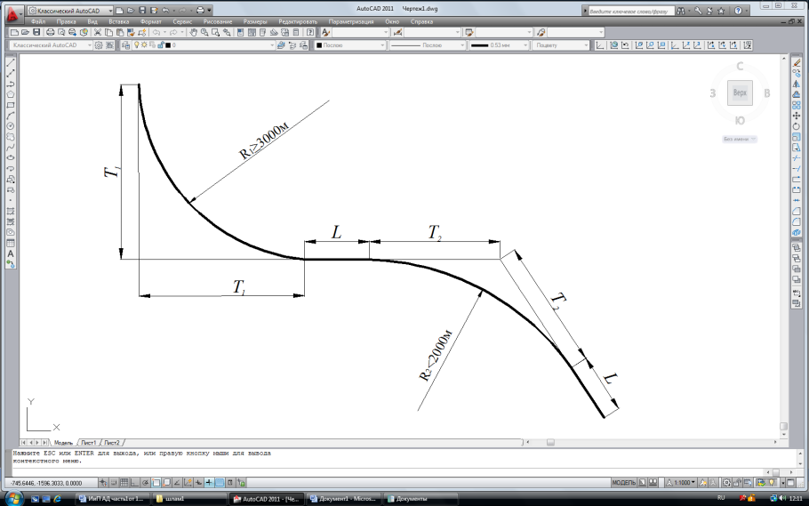Open the Послою color dropdown with black swatch

347,44
